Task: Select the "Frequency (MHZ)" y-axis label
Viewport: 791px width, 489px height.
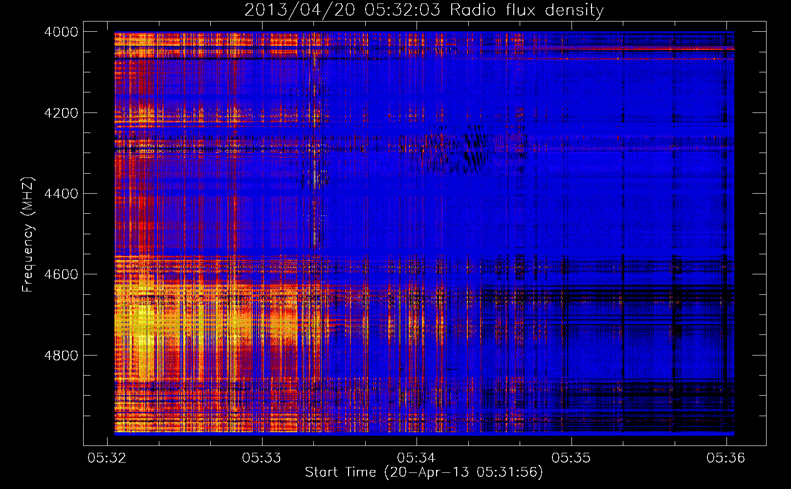Action: click(x=28, y=235)
